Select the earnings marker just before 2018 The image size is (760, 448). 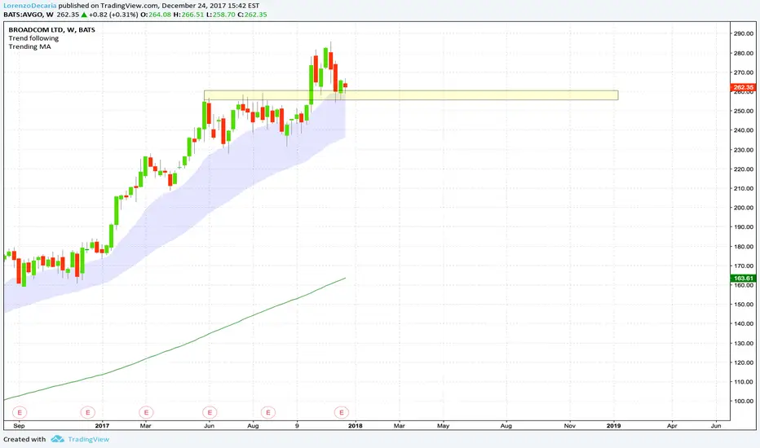click(341, 413)
